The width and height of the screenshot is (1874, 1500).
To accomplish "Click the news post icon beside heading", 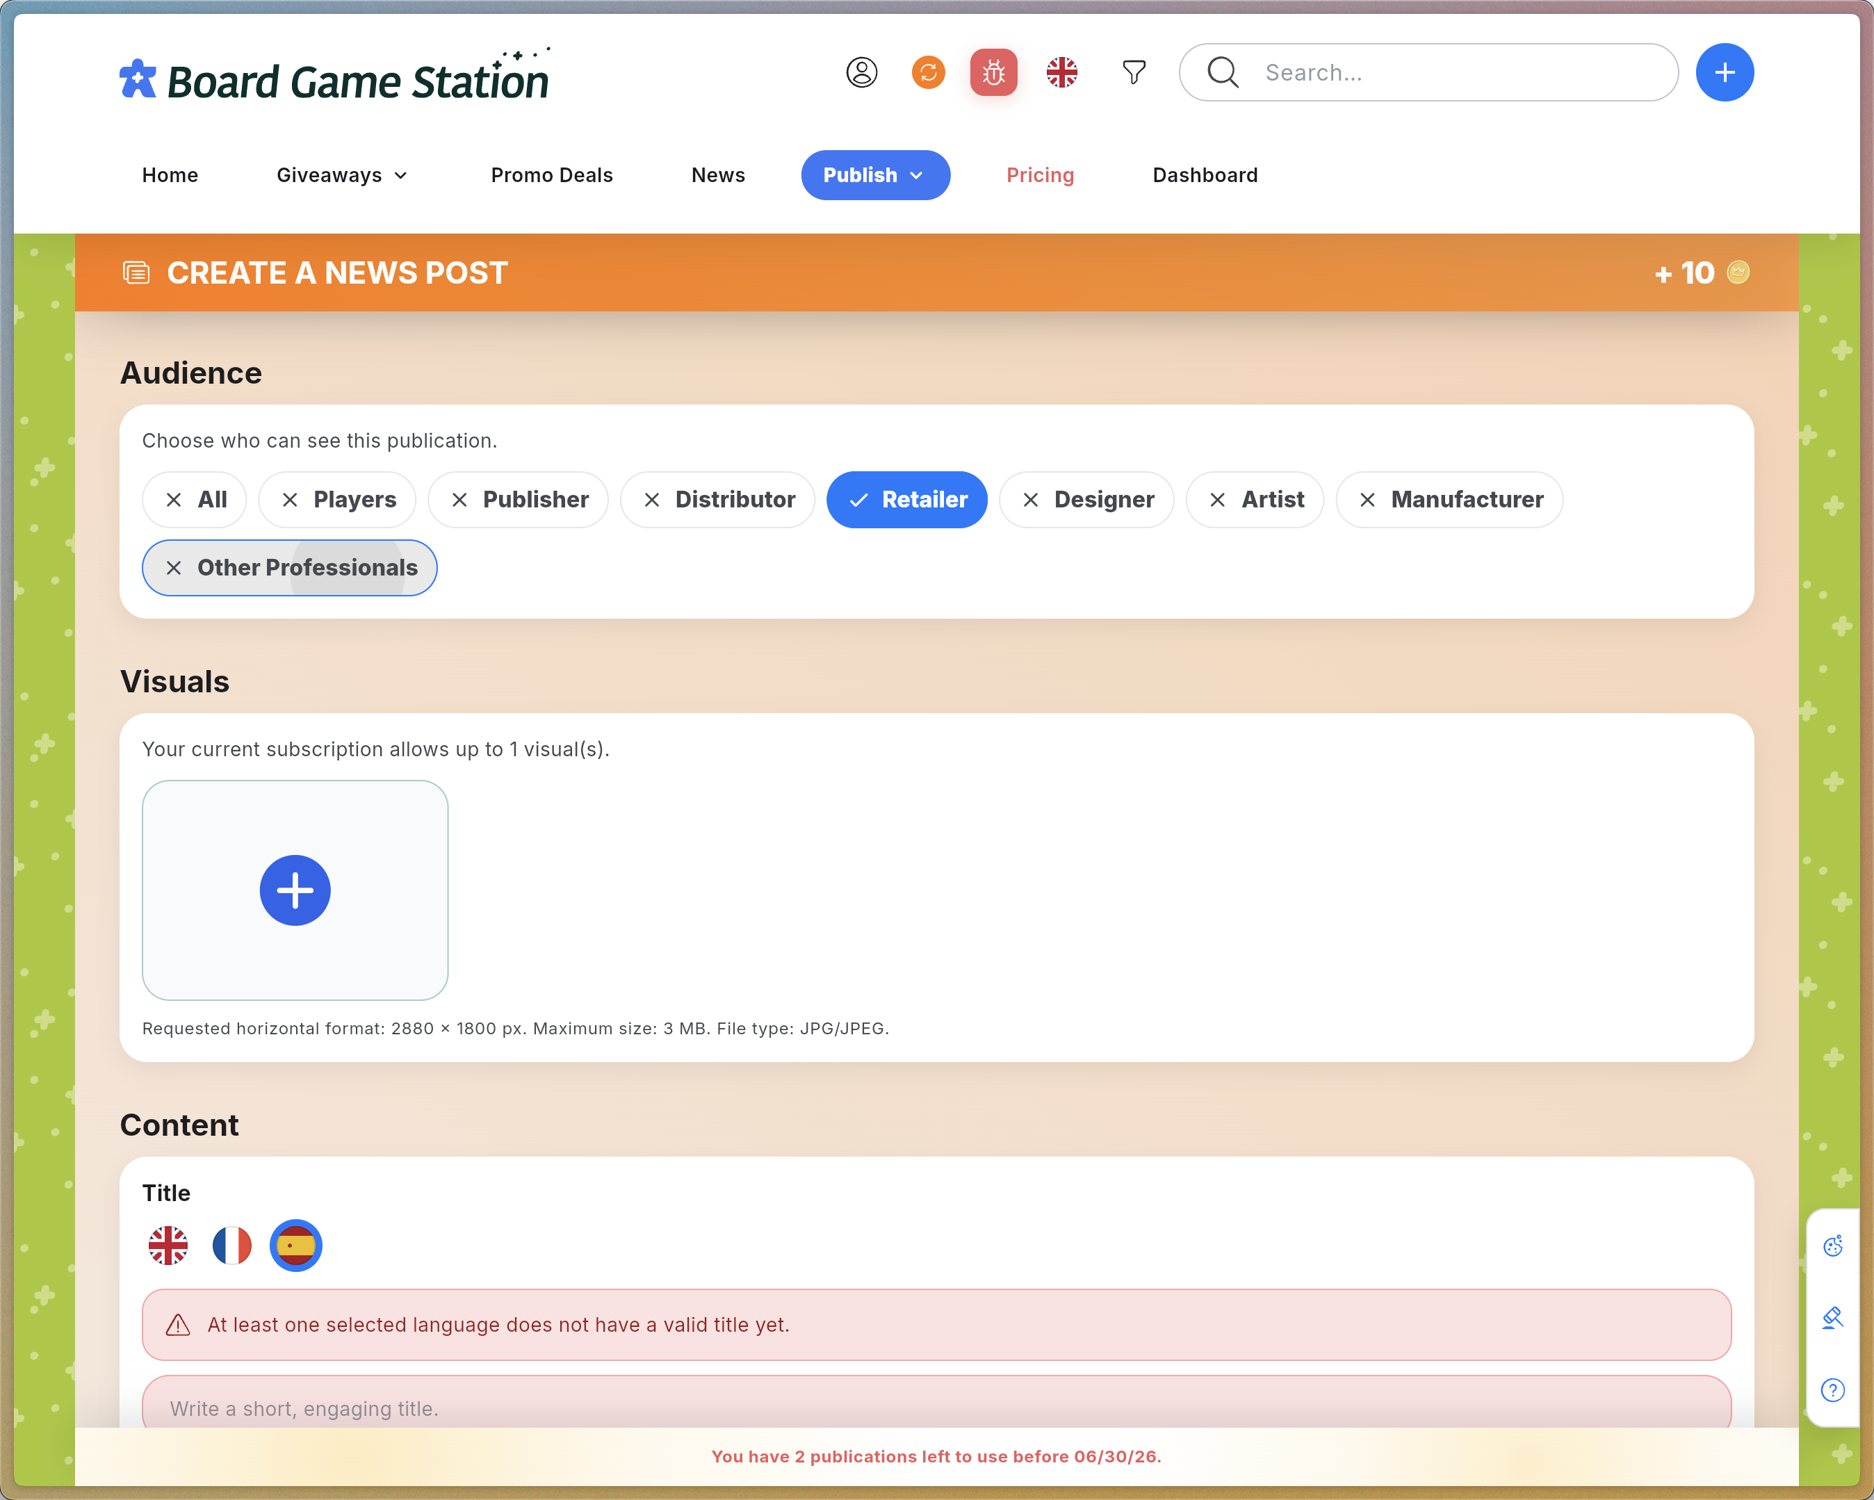I will 136,273.
